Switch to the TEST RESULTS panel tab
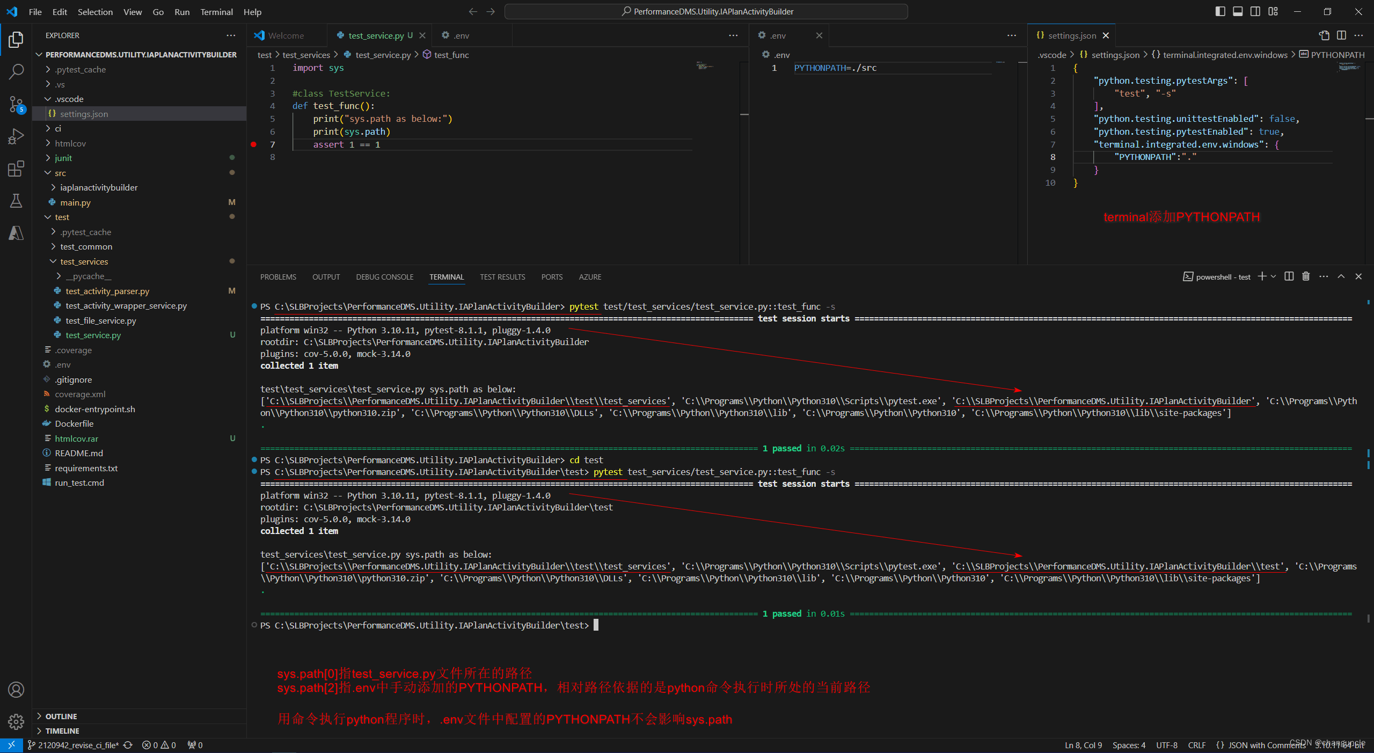The height and width of the screenshot is (753, 1374). (502, 277)
